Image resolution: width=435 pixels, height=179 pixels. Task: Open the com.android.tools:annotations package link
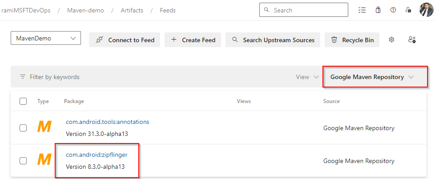tap(108, 122)
